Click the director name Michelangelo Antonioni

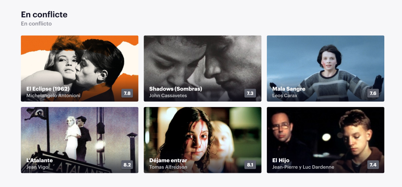click(x=53, y=96)
